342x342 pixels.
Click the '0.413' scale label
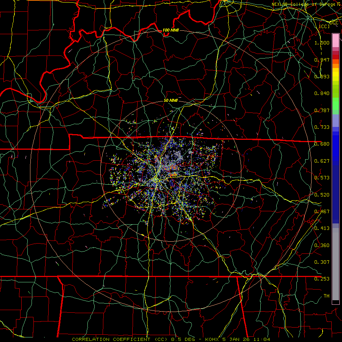click(322, 228)
